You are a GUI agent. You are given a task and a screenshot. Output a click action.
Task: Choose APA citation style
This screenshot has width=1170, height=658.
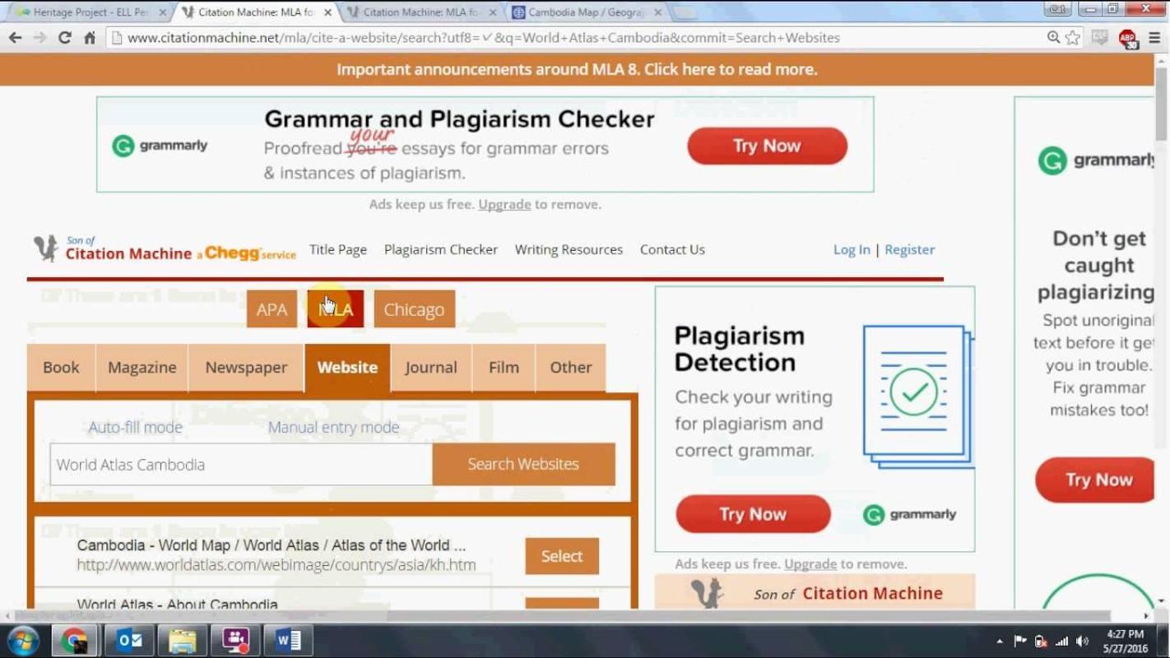pos(272,309)
